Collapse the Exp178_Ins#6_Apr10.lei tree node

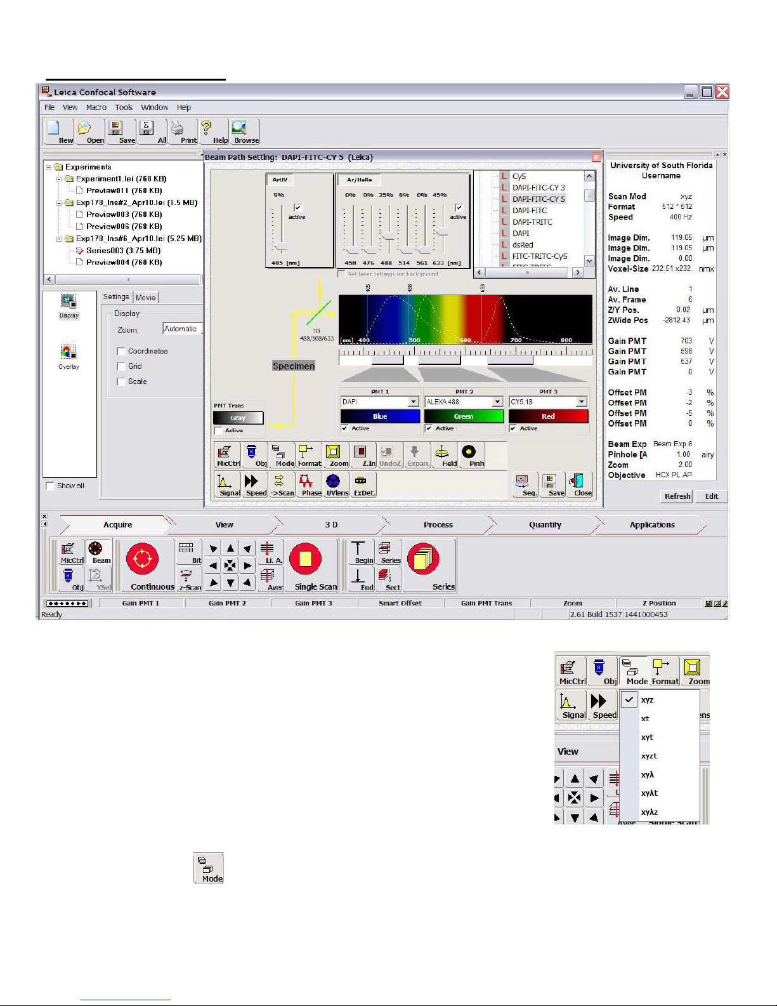click(x=60, y=239)
